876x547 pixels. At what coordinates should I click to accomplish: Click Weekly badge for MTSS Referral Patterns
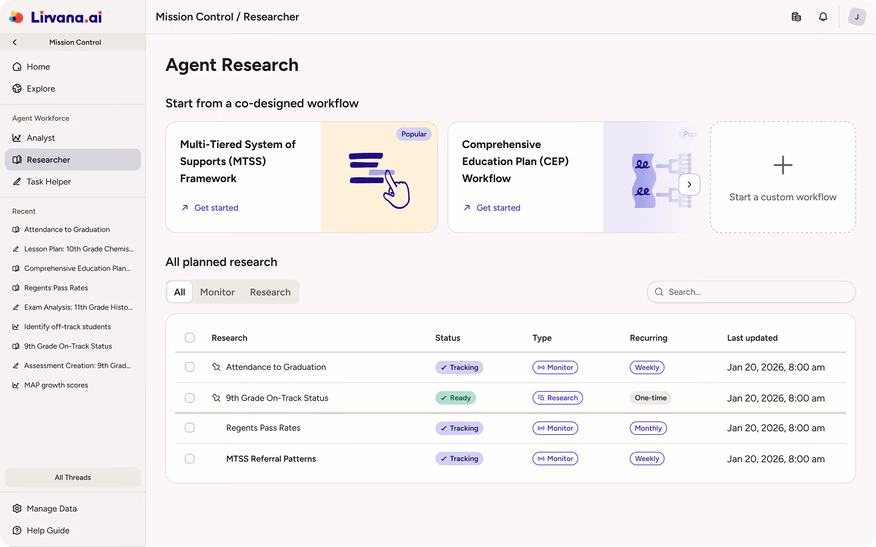click(647, 458)
